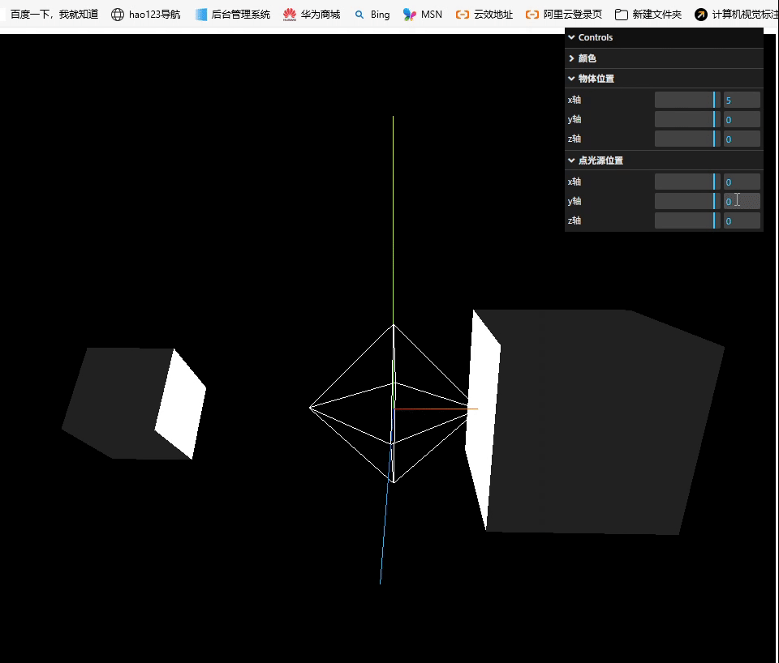Click the hao123导航 globe icon
Image resolution: width=779 pixels, height=663 pixels.
click(x=117, y=14)
